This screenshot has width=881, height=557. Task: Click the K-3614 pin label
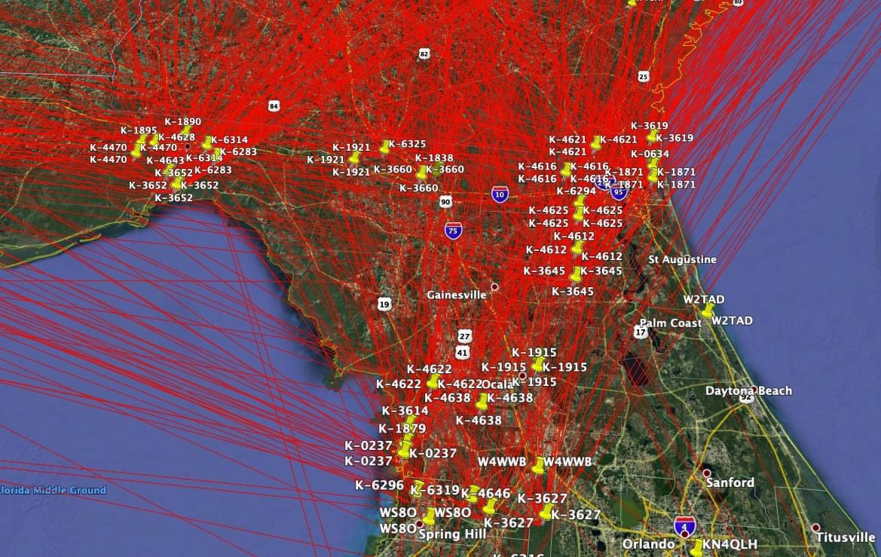(405, 411)
